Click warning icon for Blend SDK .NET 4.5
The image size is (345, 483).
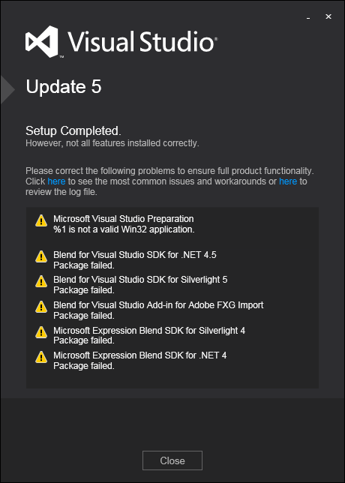click(x=41, y=256)
